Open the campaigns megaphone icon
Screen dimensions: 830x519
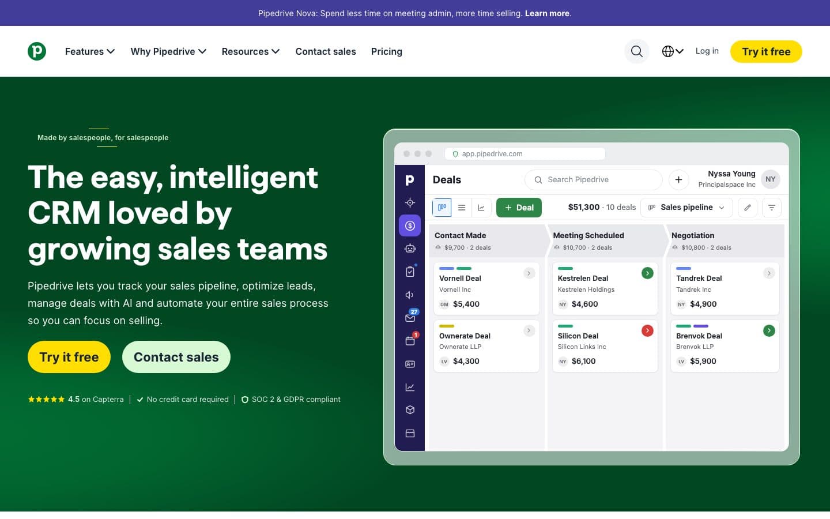[410, 295]
